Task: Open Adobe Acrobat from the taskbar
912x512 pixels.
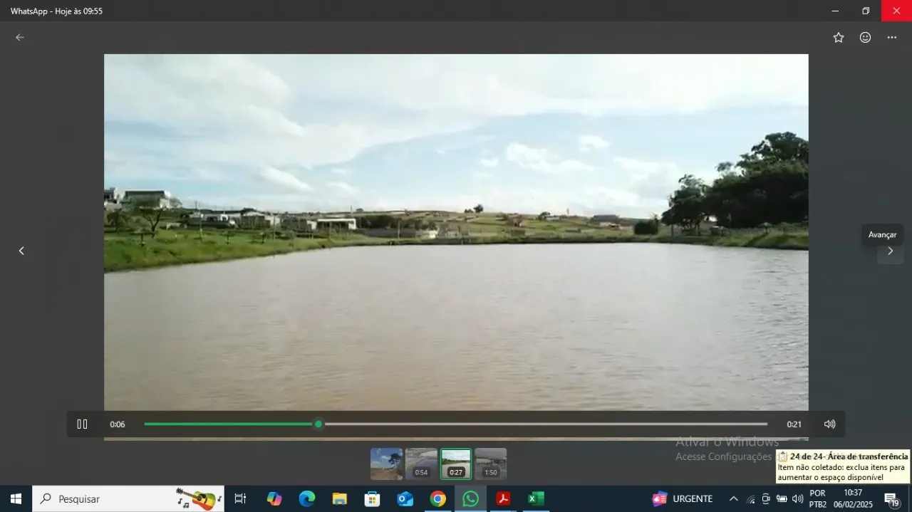Action: [504, 498]
